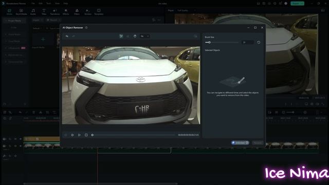Click the undo icon in the timeline toolbar
This screenshot has width=329, height=185.
pos(20,113)
